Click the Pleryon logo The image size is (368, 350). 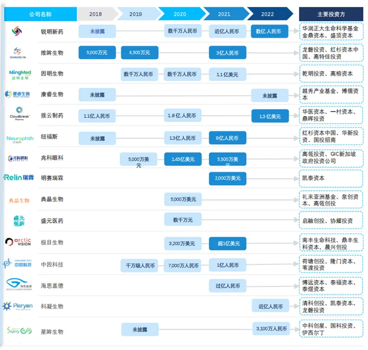pos(18,306)
